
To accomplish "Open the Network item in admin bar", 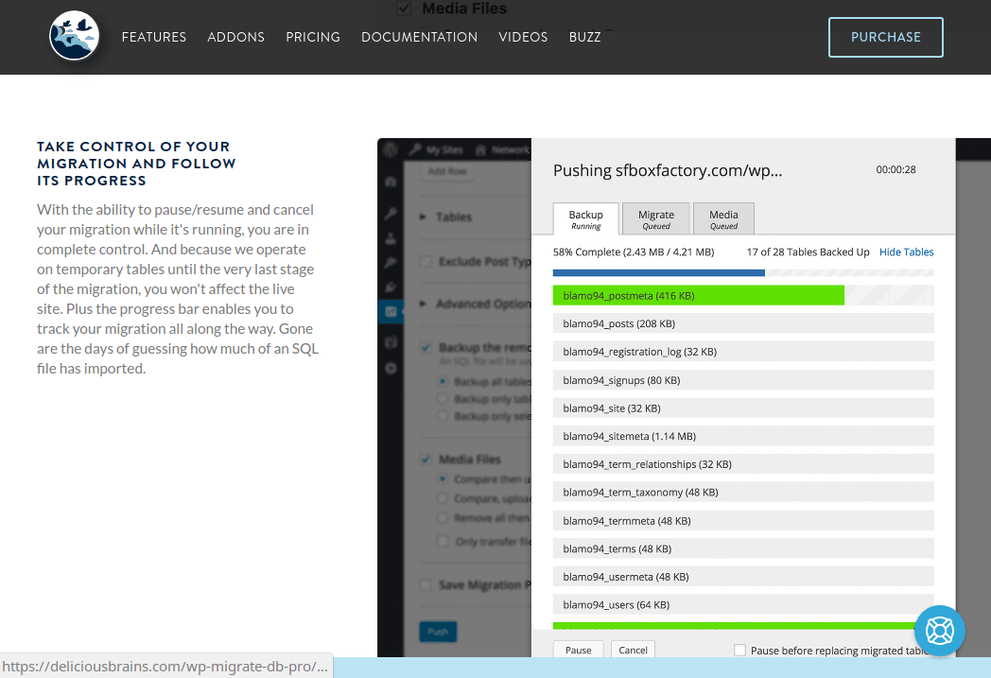I will (x=503, y=149).
